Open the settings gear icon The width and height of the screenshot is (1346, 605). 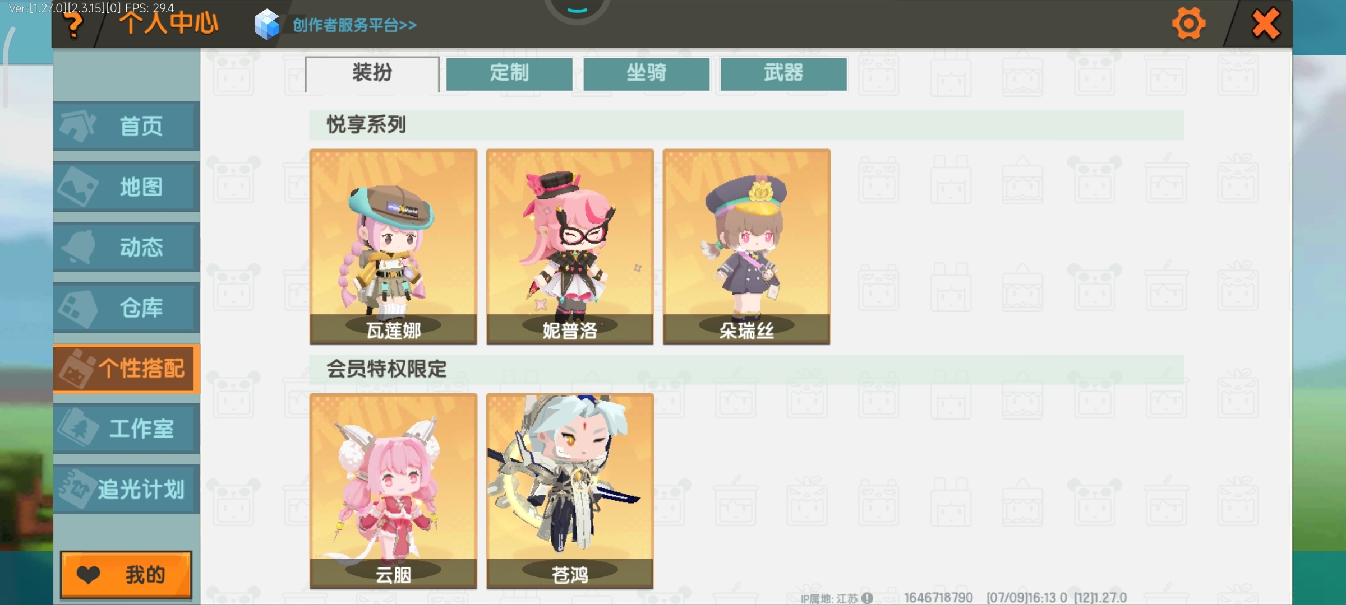tap(1188, 24)
